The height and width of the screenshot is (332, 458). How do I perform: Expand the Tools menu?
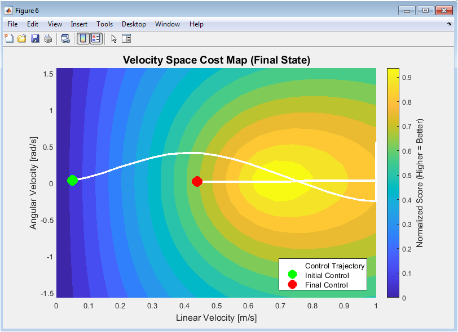pyautogui.click(x=104, y=24)
